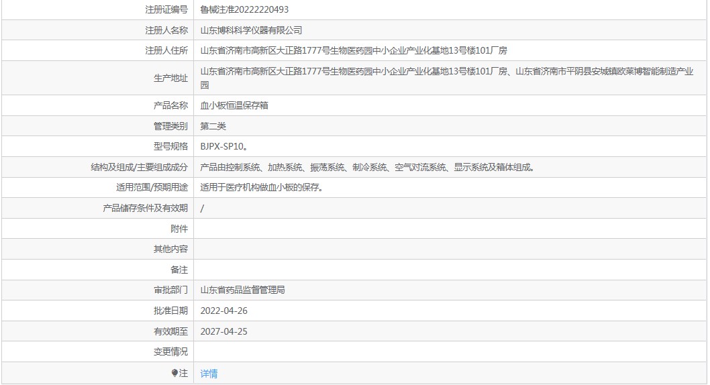The image size is (710, 385).
Task: Select registration number 鲁械注准20222220493
Action: [244, 9]
